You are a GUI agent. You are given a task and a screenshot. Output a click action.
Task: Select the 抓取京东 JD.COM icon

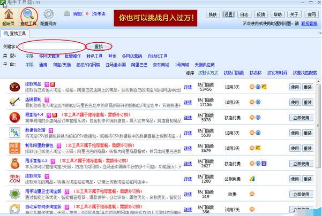click(15, 179)
